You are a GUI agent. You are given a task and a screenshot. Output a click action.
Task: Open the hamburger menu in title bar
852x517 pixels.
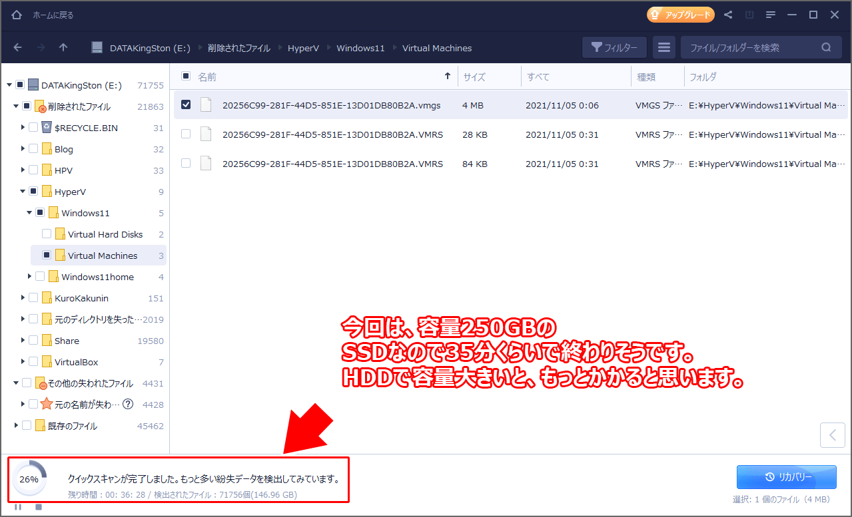(x=771, y=15)
